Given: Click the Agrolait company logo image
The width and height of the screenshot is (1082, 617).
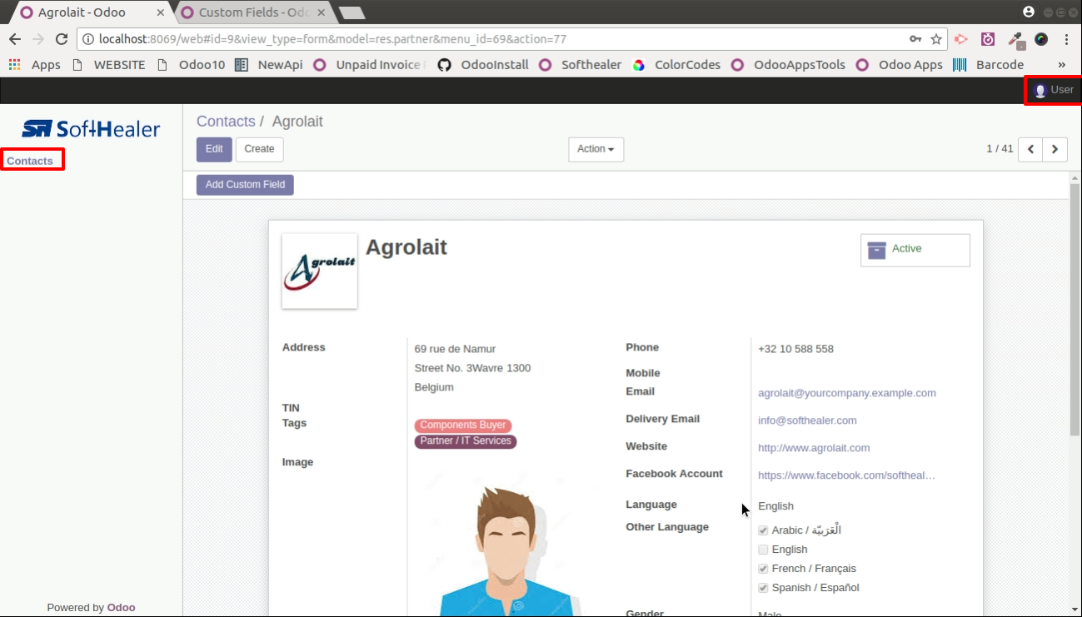Looking at the screenshot, I should point(320,271).
